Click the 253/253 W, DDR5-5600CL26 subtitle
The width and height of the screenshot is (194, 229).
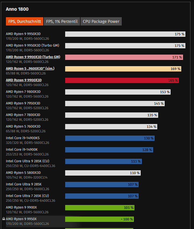pos(27,154)
